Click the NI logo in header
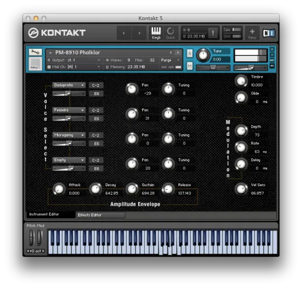This screenshot has height=288, width=302. pos(269,33)
